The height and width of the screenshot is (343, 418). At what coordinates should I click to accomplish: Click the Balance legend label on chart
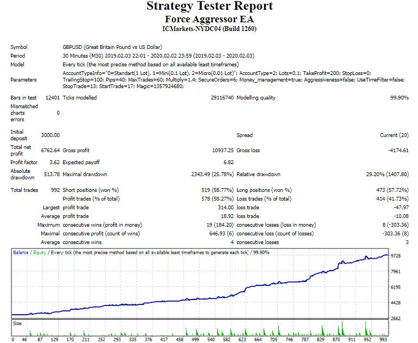tap(21, 253)
